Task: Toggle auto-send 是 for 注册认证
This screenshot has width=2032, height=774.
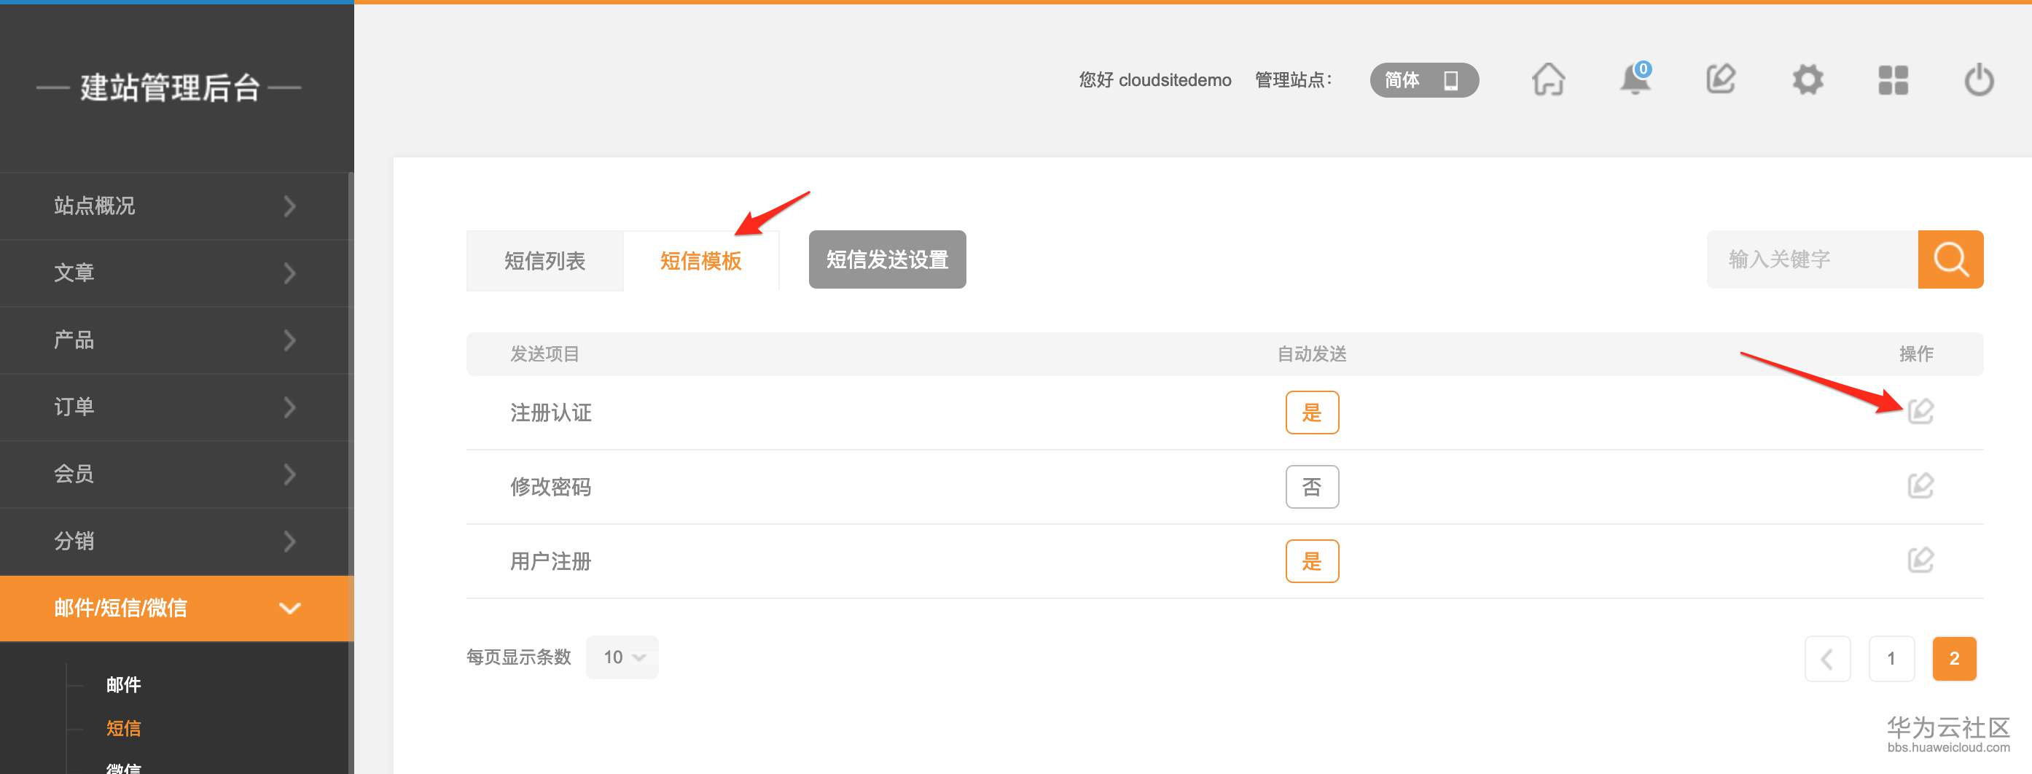Action: (x=1312, y=413)
